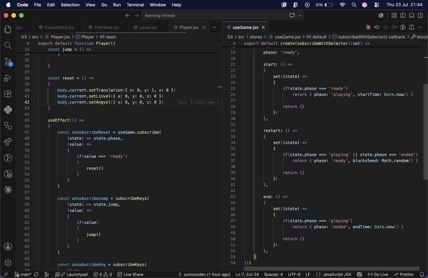Screen dimensions: 428x278
Task: Open the Run and Debug view
Action: point(8,78)
